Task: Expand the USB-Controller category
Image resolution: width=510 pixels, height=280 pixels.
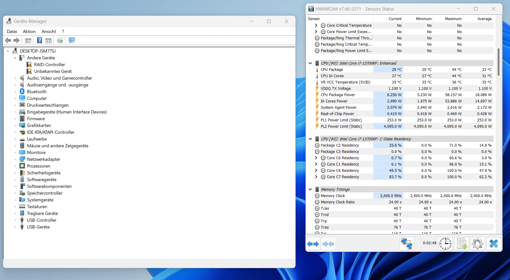Action: [x=15, y=220]
